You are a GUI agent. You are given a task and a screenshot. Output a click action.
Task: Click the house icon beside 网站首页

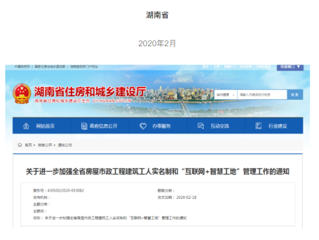coord(26,126)
